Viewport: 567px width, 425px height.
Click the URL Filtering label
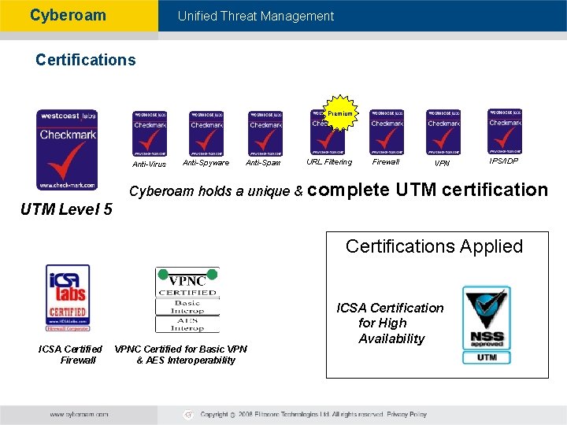(x=329, y=162)
